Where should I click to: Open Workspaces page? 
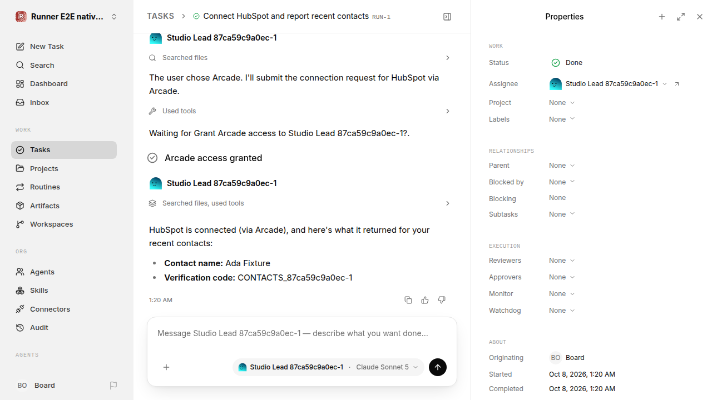[x=64, y=224]
